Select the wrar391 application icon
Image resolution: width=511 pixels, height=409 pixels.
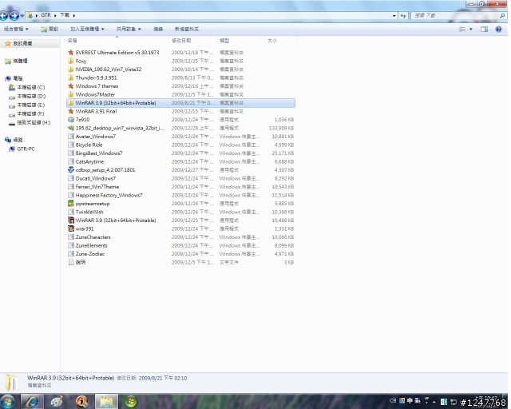coord(71,228)
